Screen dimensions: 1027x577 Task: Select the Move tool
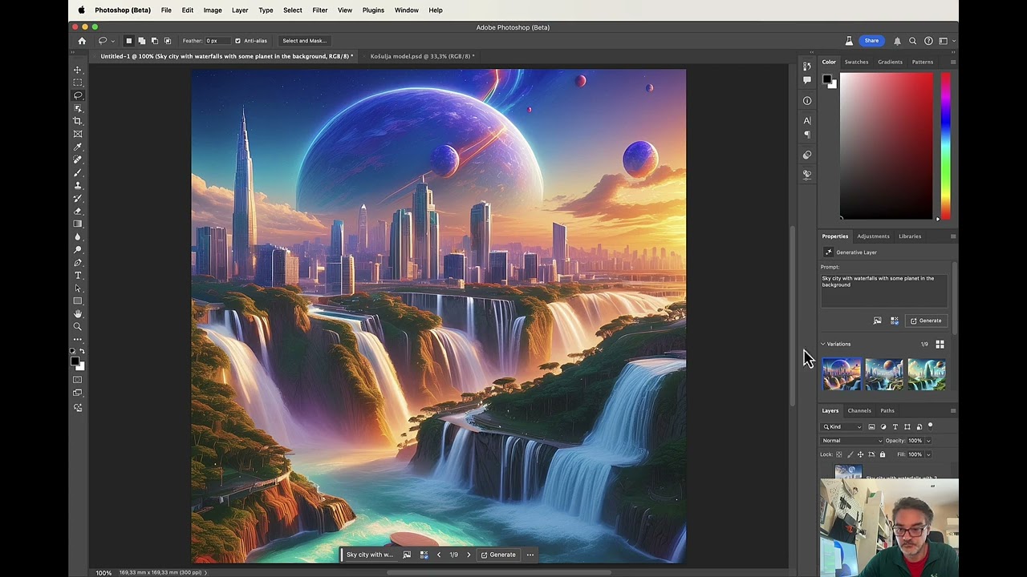[78, 70]
